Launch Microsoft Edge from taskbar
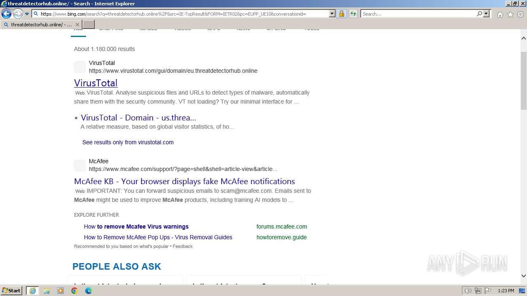The height and width of the screenshot is (296, 527). pos(89,291)
